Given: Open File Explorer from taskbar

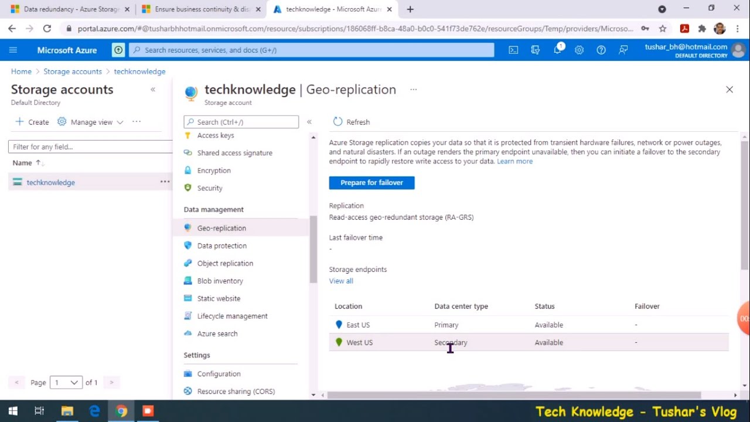Looking at the screenshot, I should pos(67,411).
